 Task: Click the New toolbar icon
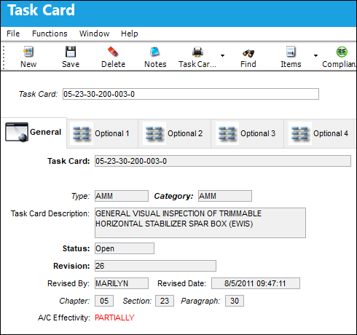(x=28, y=52)
